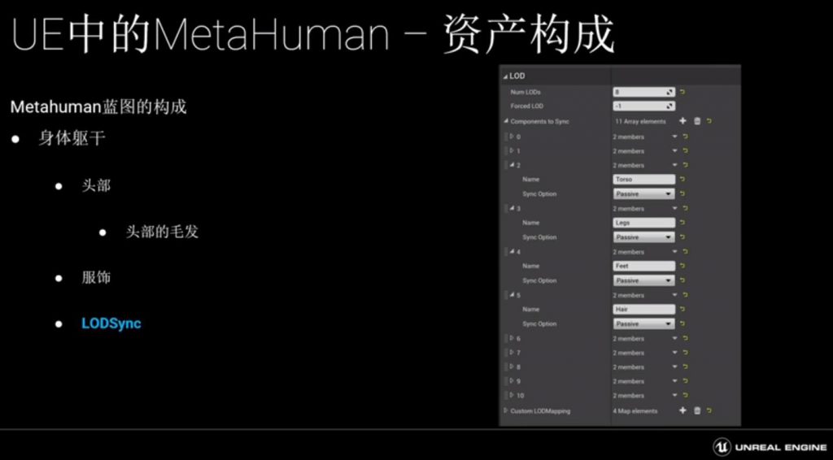Expand array element 0
This screenshot has width=833, height=460.
pos(512,137)
